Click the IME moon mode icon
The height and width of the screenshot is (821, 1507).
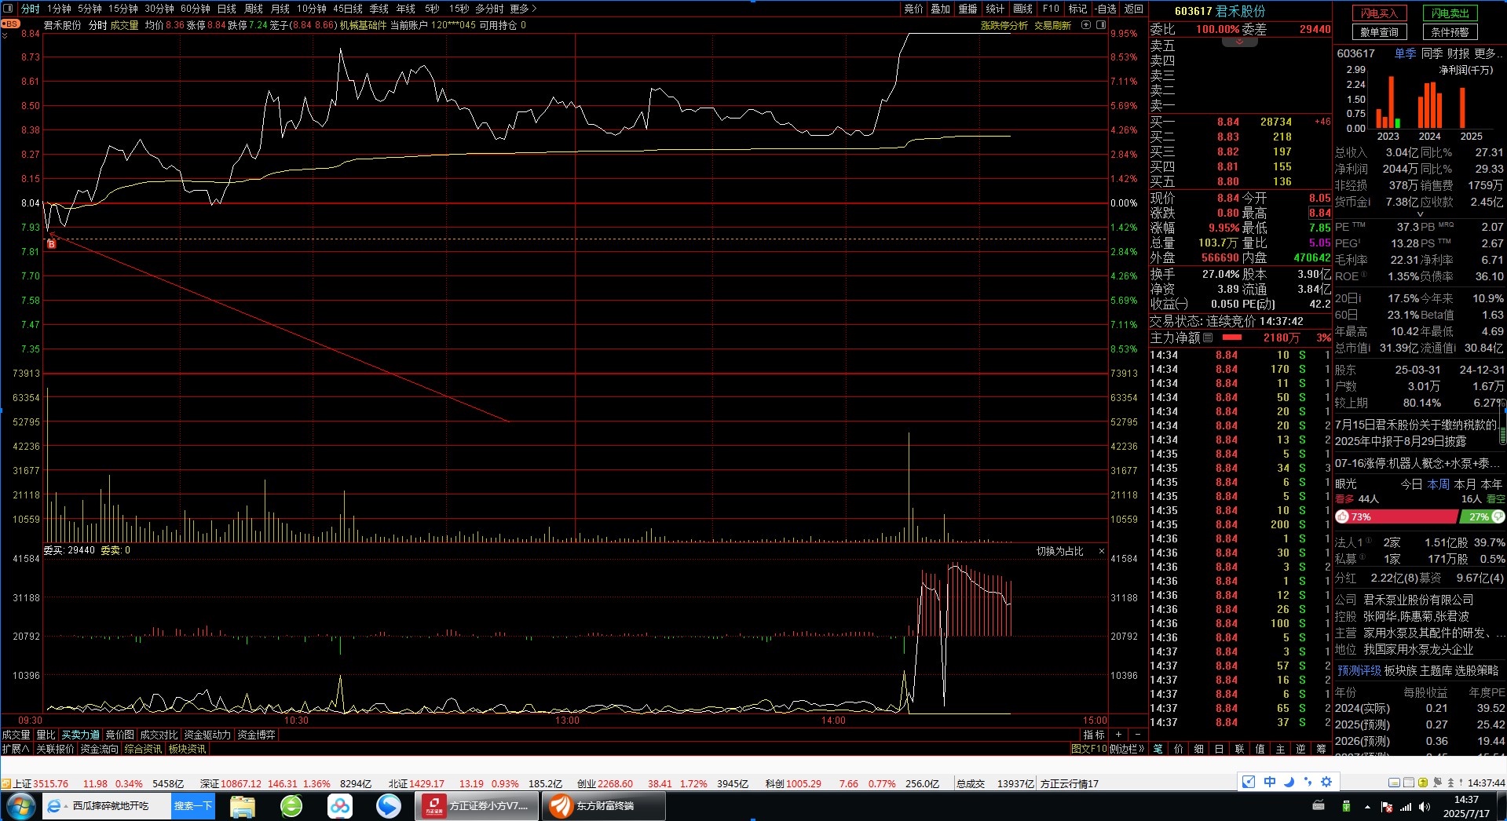tap(1289, 782)
